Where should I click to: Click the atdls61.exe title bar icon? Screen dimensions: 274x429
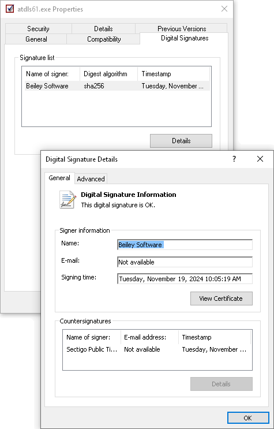pos(10,9)
